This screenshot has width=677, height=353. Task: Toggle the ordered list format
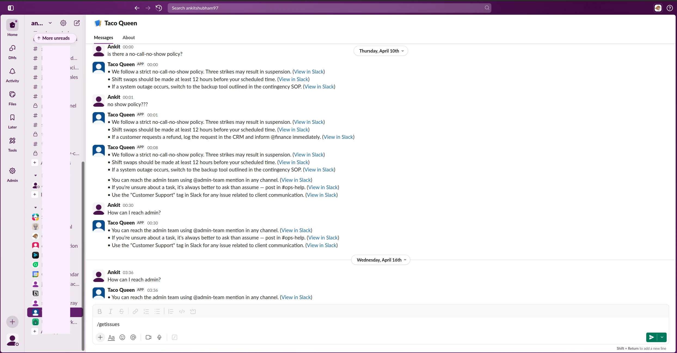click(x=146, y=311)
